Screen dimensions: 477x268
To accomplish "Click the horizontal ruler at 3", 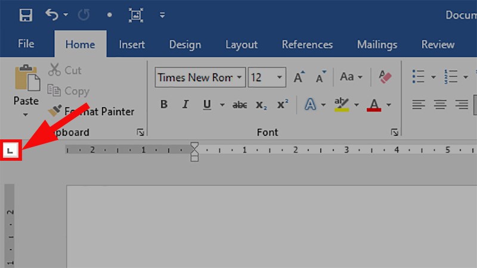I will click(346, 149).
